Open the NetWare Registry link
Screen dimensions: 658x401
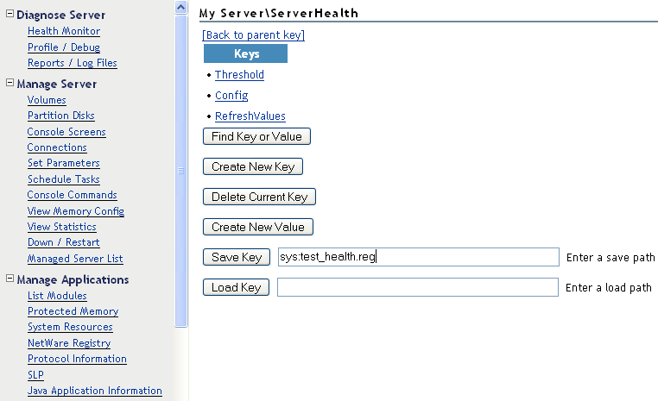(x=68, y=343)
